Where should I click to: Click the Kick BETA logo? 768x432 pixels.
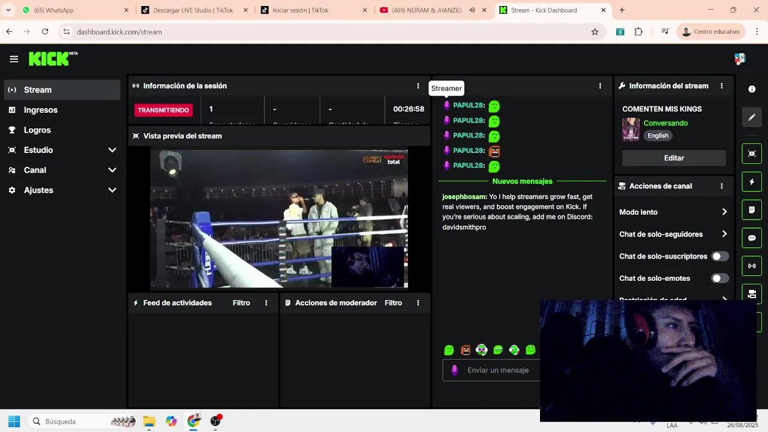[x=53, y=58]
